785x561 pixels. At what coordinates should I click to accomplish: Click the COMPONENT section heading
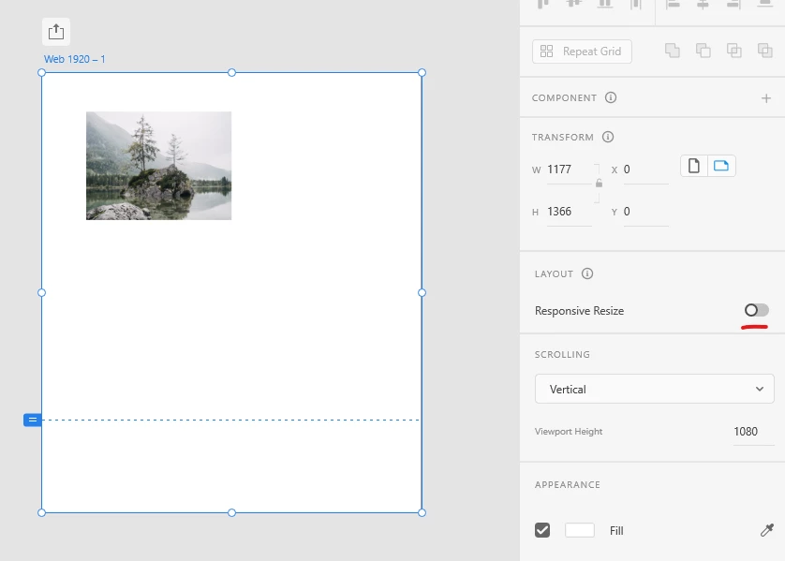point(564,98)
